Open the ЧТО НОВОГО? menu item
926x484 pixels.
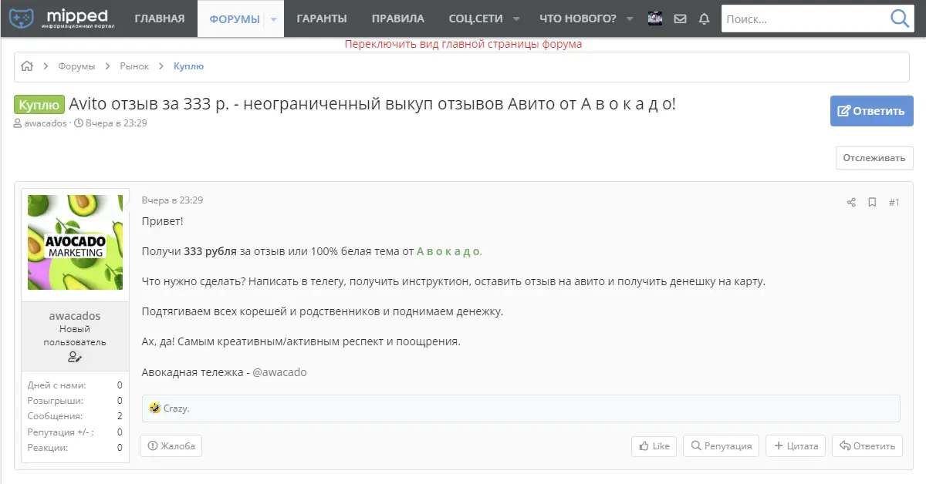point(578,18)
